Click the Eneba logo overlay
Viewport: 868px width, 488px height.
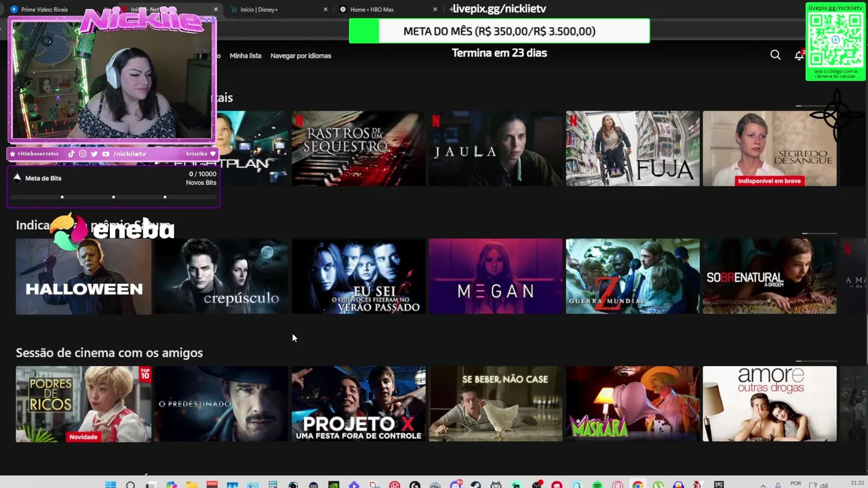pyautogui.click(x=113, y=231)
